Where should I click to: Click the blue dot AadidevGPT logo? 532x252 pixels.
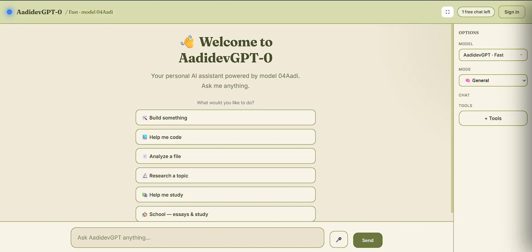(x=9, y=12)
